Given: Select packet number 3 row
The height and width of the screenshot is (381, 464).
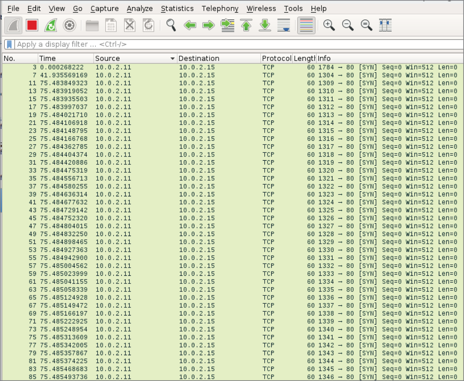Looking at the screenshot, I should [x=233, y=67].
